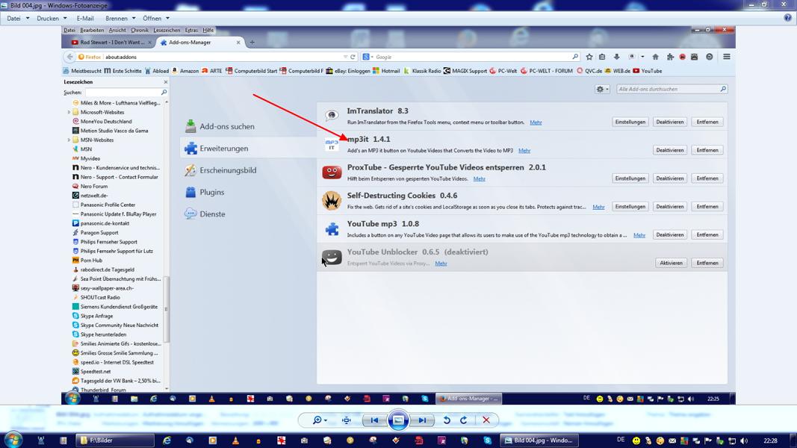The width and height of the screenshot is (797, 448).
Task: Click the E-Mail menu item
Action: (x=85, y=18)
